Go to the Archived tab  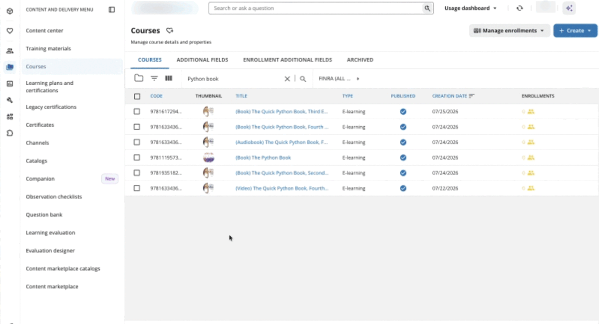(x=360, y=60)
